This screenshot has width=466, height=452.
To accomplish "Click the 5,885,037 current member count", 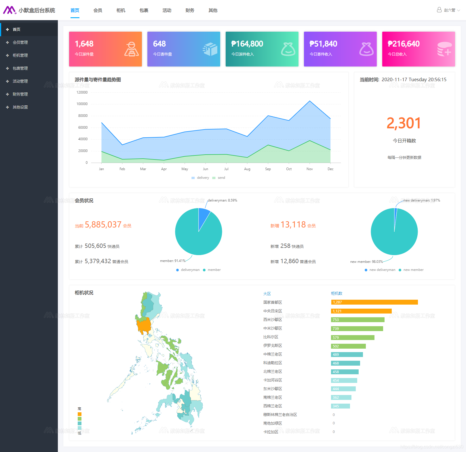I will click(103, 225).
